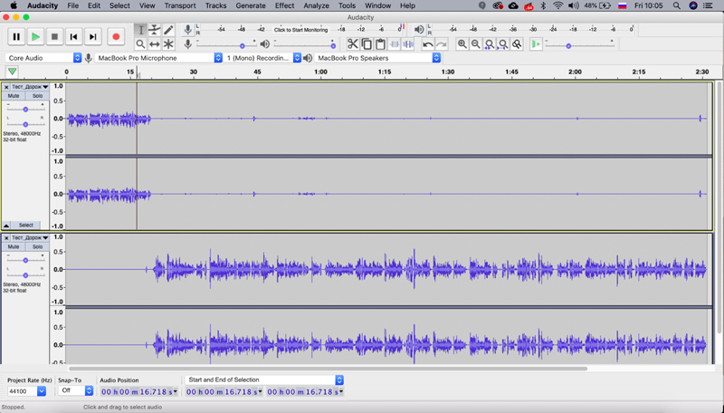Click the Fit project to width icon

coord(503,43)
